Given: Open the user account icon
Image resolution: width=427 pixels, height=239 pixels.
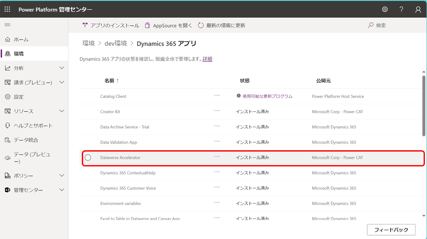Looking at the screenshot, I should (418, 9).
